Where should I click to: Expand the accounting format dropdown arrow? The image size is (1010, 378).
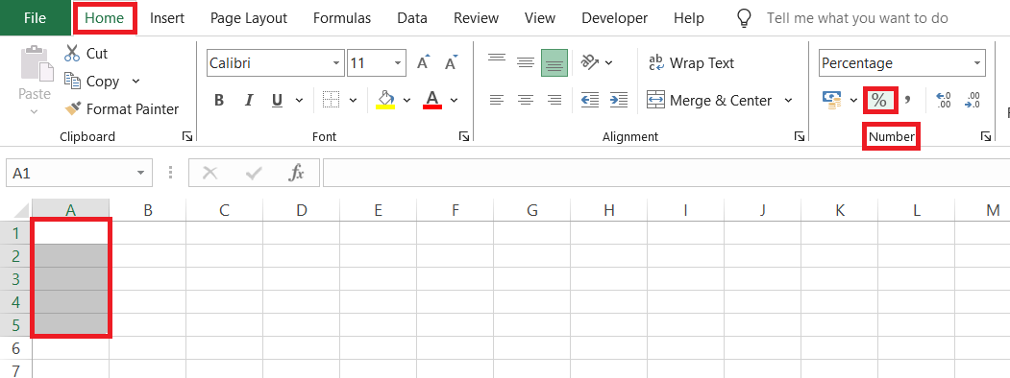[853, 101]
